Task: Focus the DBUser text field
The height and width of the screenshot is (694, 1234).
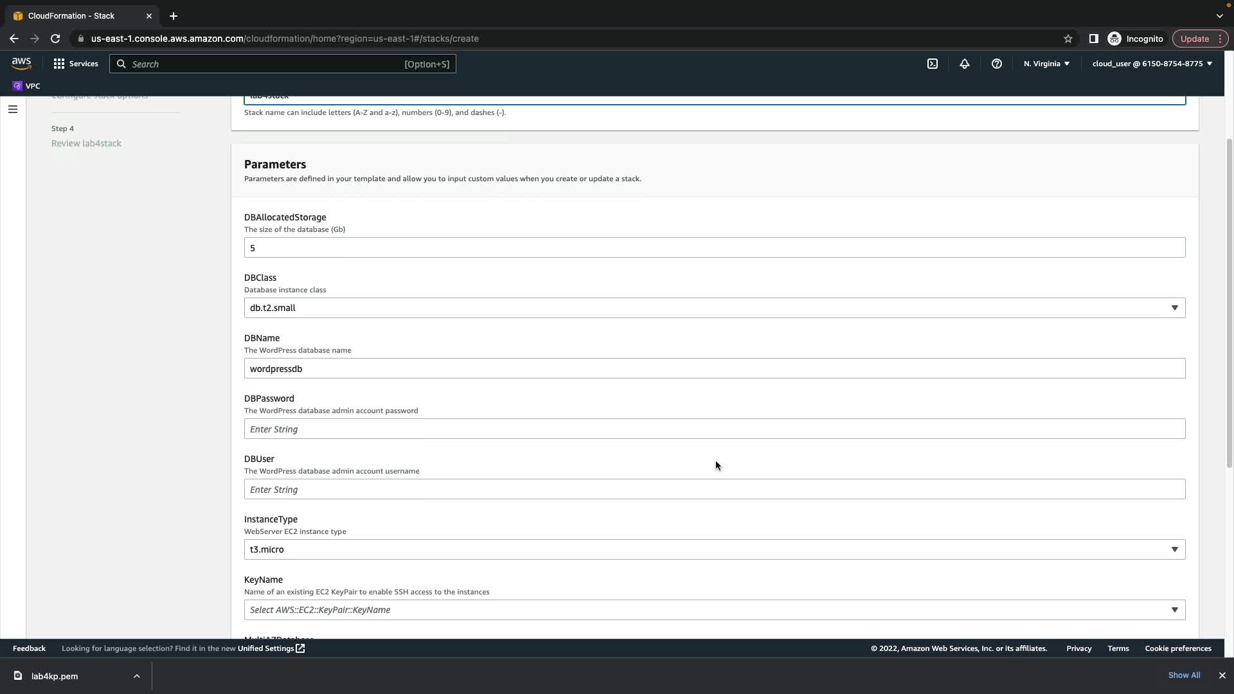Action: 714,489
